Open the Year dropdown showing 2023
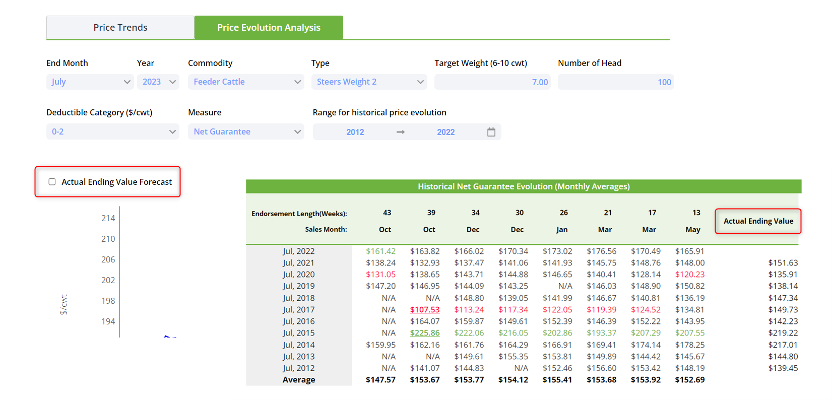This screenshot has height=402, width=834. (x=158, y=82)
